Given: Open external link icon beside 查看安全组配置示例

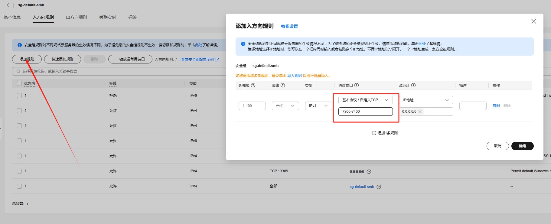Looking at the screenshot, I should tap(217, 60).
